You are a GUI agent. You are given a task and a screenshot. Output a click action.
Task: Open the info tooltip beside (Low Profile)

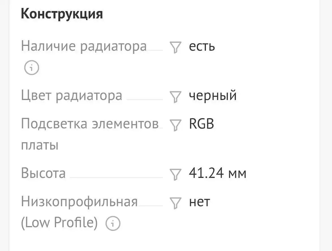click(113, 224)
